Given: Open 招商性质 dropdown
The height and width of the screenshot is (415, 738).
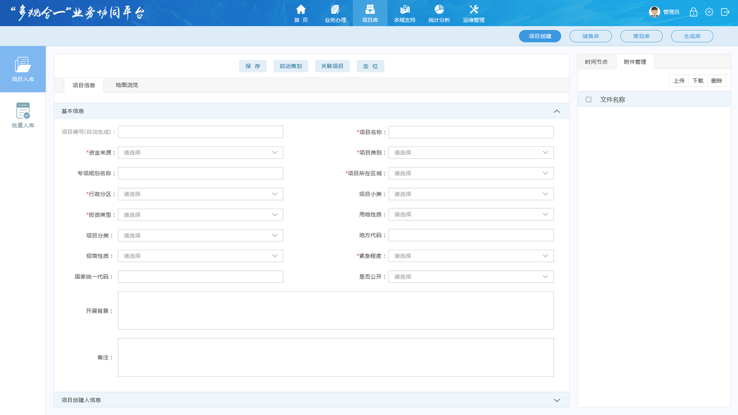Looking at the screenshot, I should tap(200, 256).
